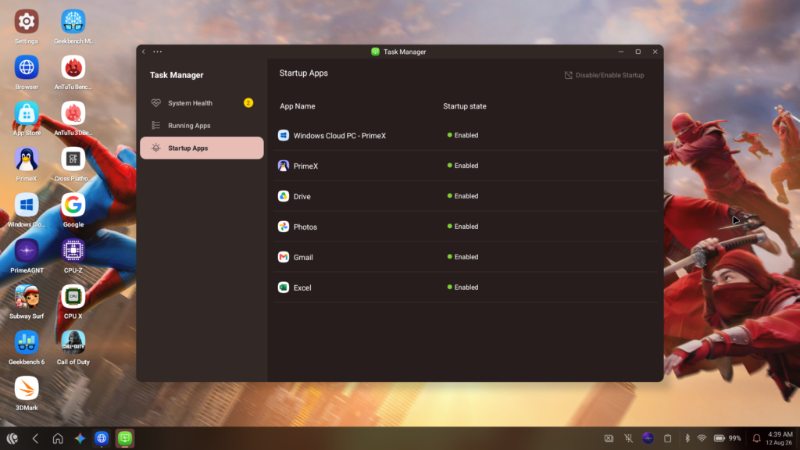Open the three-dot menu in title bar
This screenshot has width=800, height=450.
click(x=158, y=52)
